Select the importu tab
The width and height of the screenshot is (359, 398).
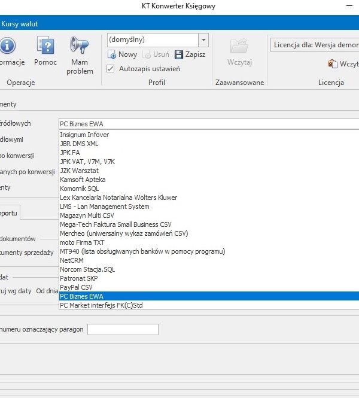click(x=10, y=213)
